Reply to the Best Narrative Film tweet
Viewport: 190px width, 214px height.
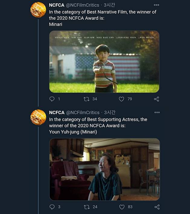pos(52,99)
